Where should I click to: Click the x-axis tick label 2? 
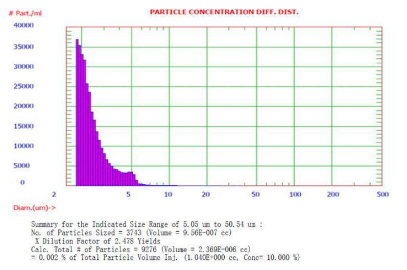coord(54,194)
